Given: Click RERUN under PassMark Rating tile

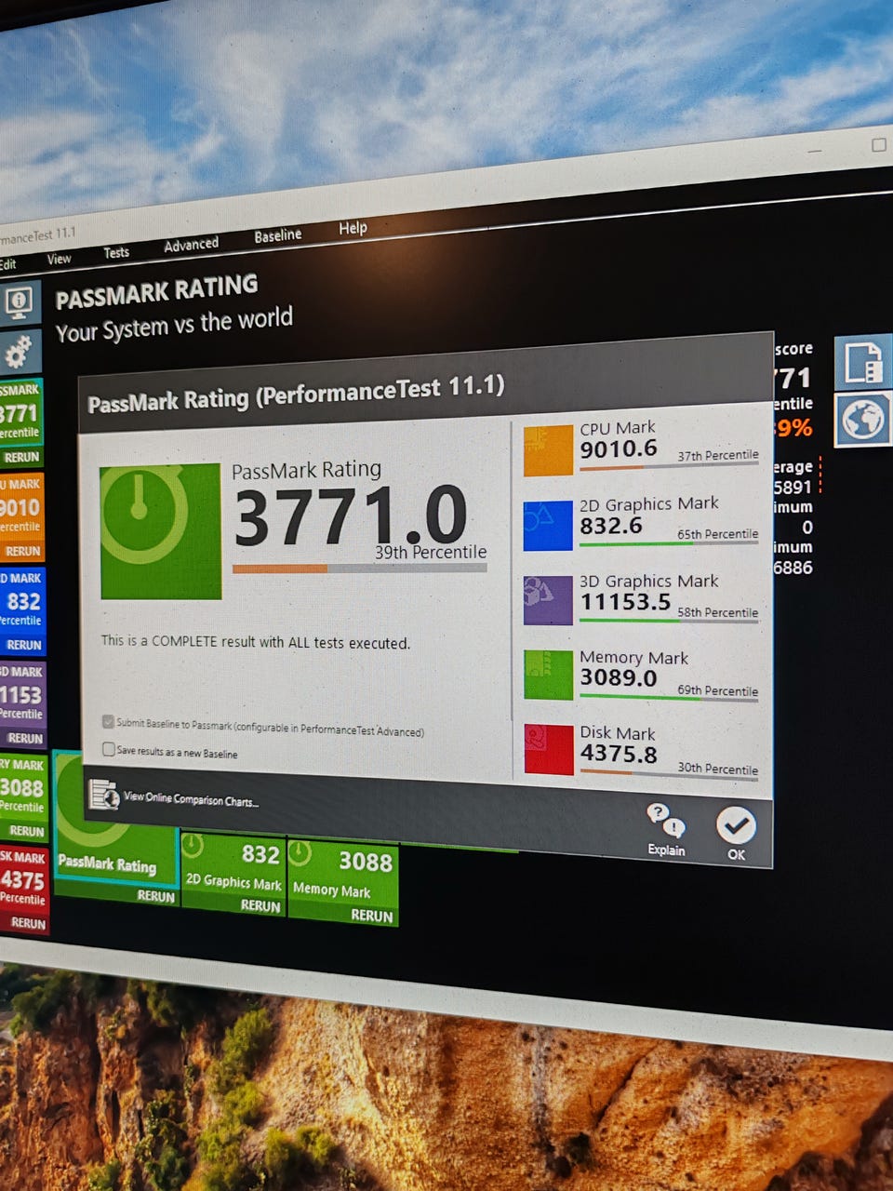Looking at the screenshot, I should pos(155,896).
